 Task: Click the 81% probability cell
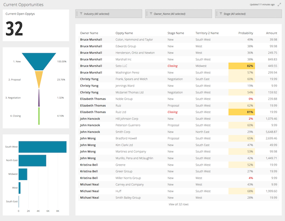point(242,112)
